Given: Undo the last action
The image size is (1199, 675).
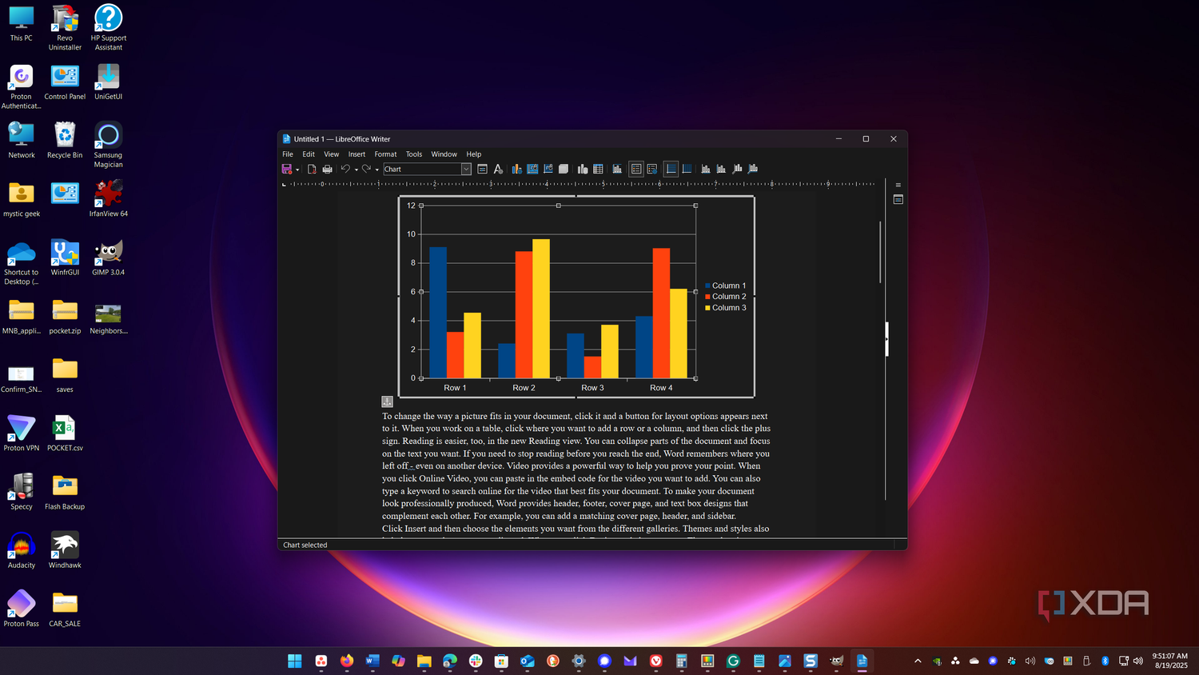Looking at the screenshot, I should pyautogui.click(x=345, y=169).
